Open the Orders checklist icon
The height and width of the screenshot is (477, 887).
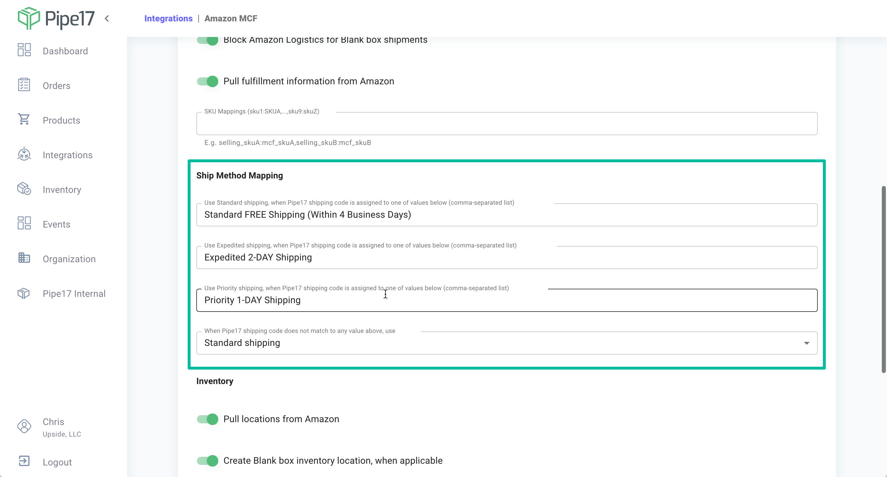coord(24,85)
